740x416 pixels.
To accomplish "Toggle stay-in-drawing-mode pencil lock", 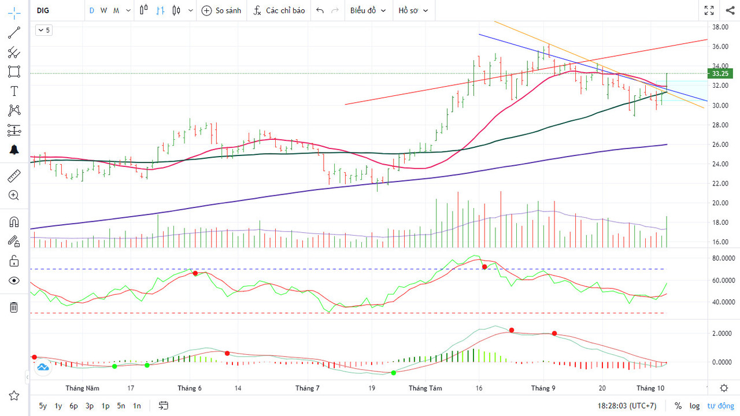I will 14,242.
